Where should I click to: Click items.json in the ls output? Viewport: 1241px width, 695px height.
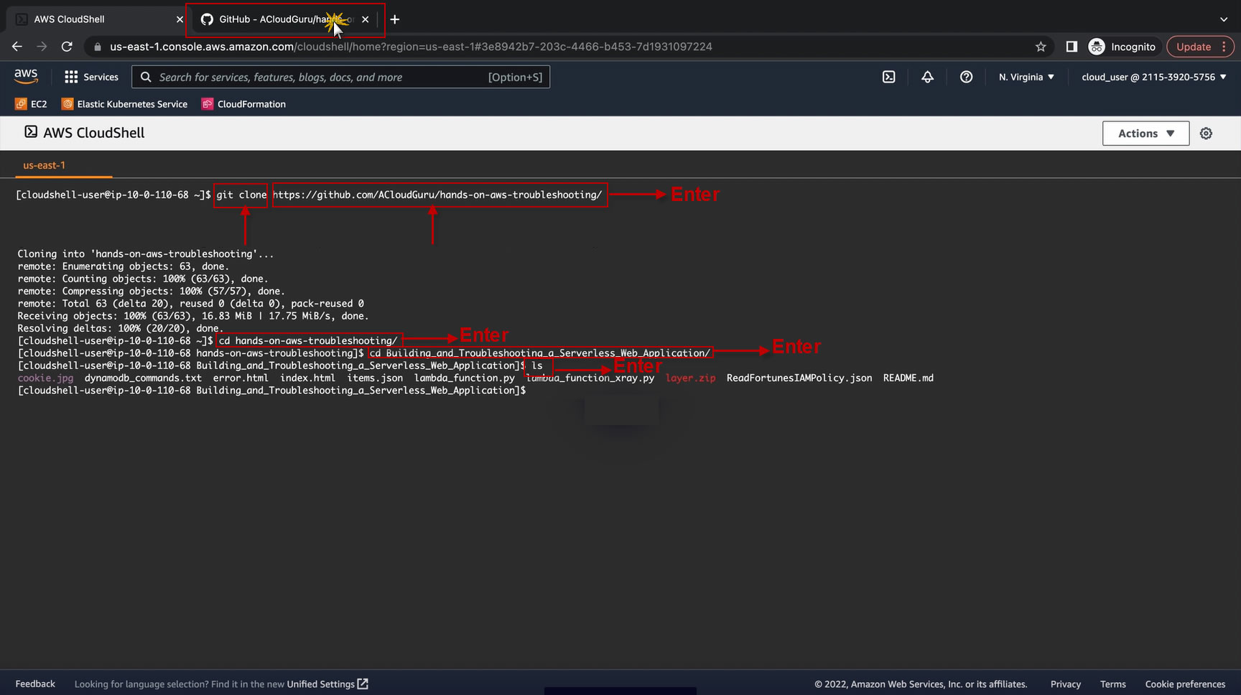[x=375, y=378]
